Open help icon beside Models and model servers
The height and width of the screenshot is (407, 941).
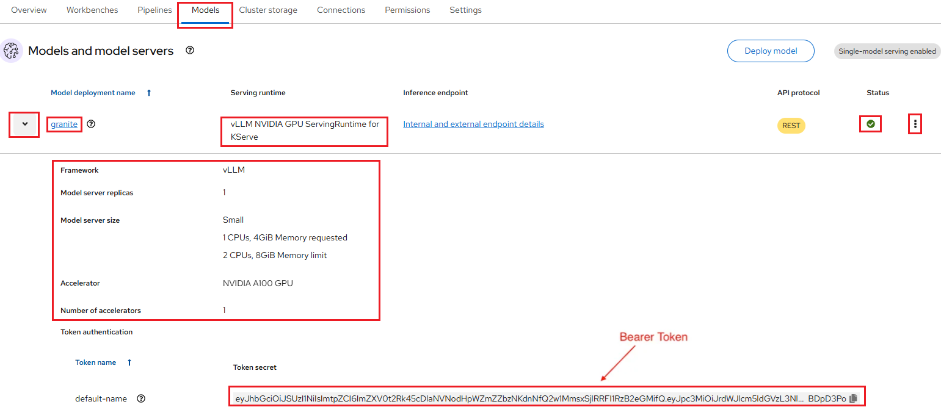(190, 51)
